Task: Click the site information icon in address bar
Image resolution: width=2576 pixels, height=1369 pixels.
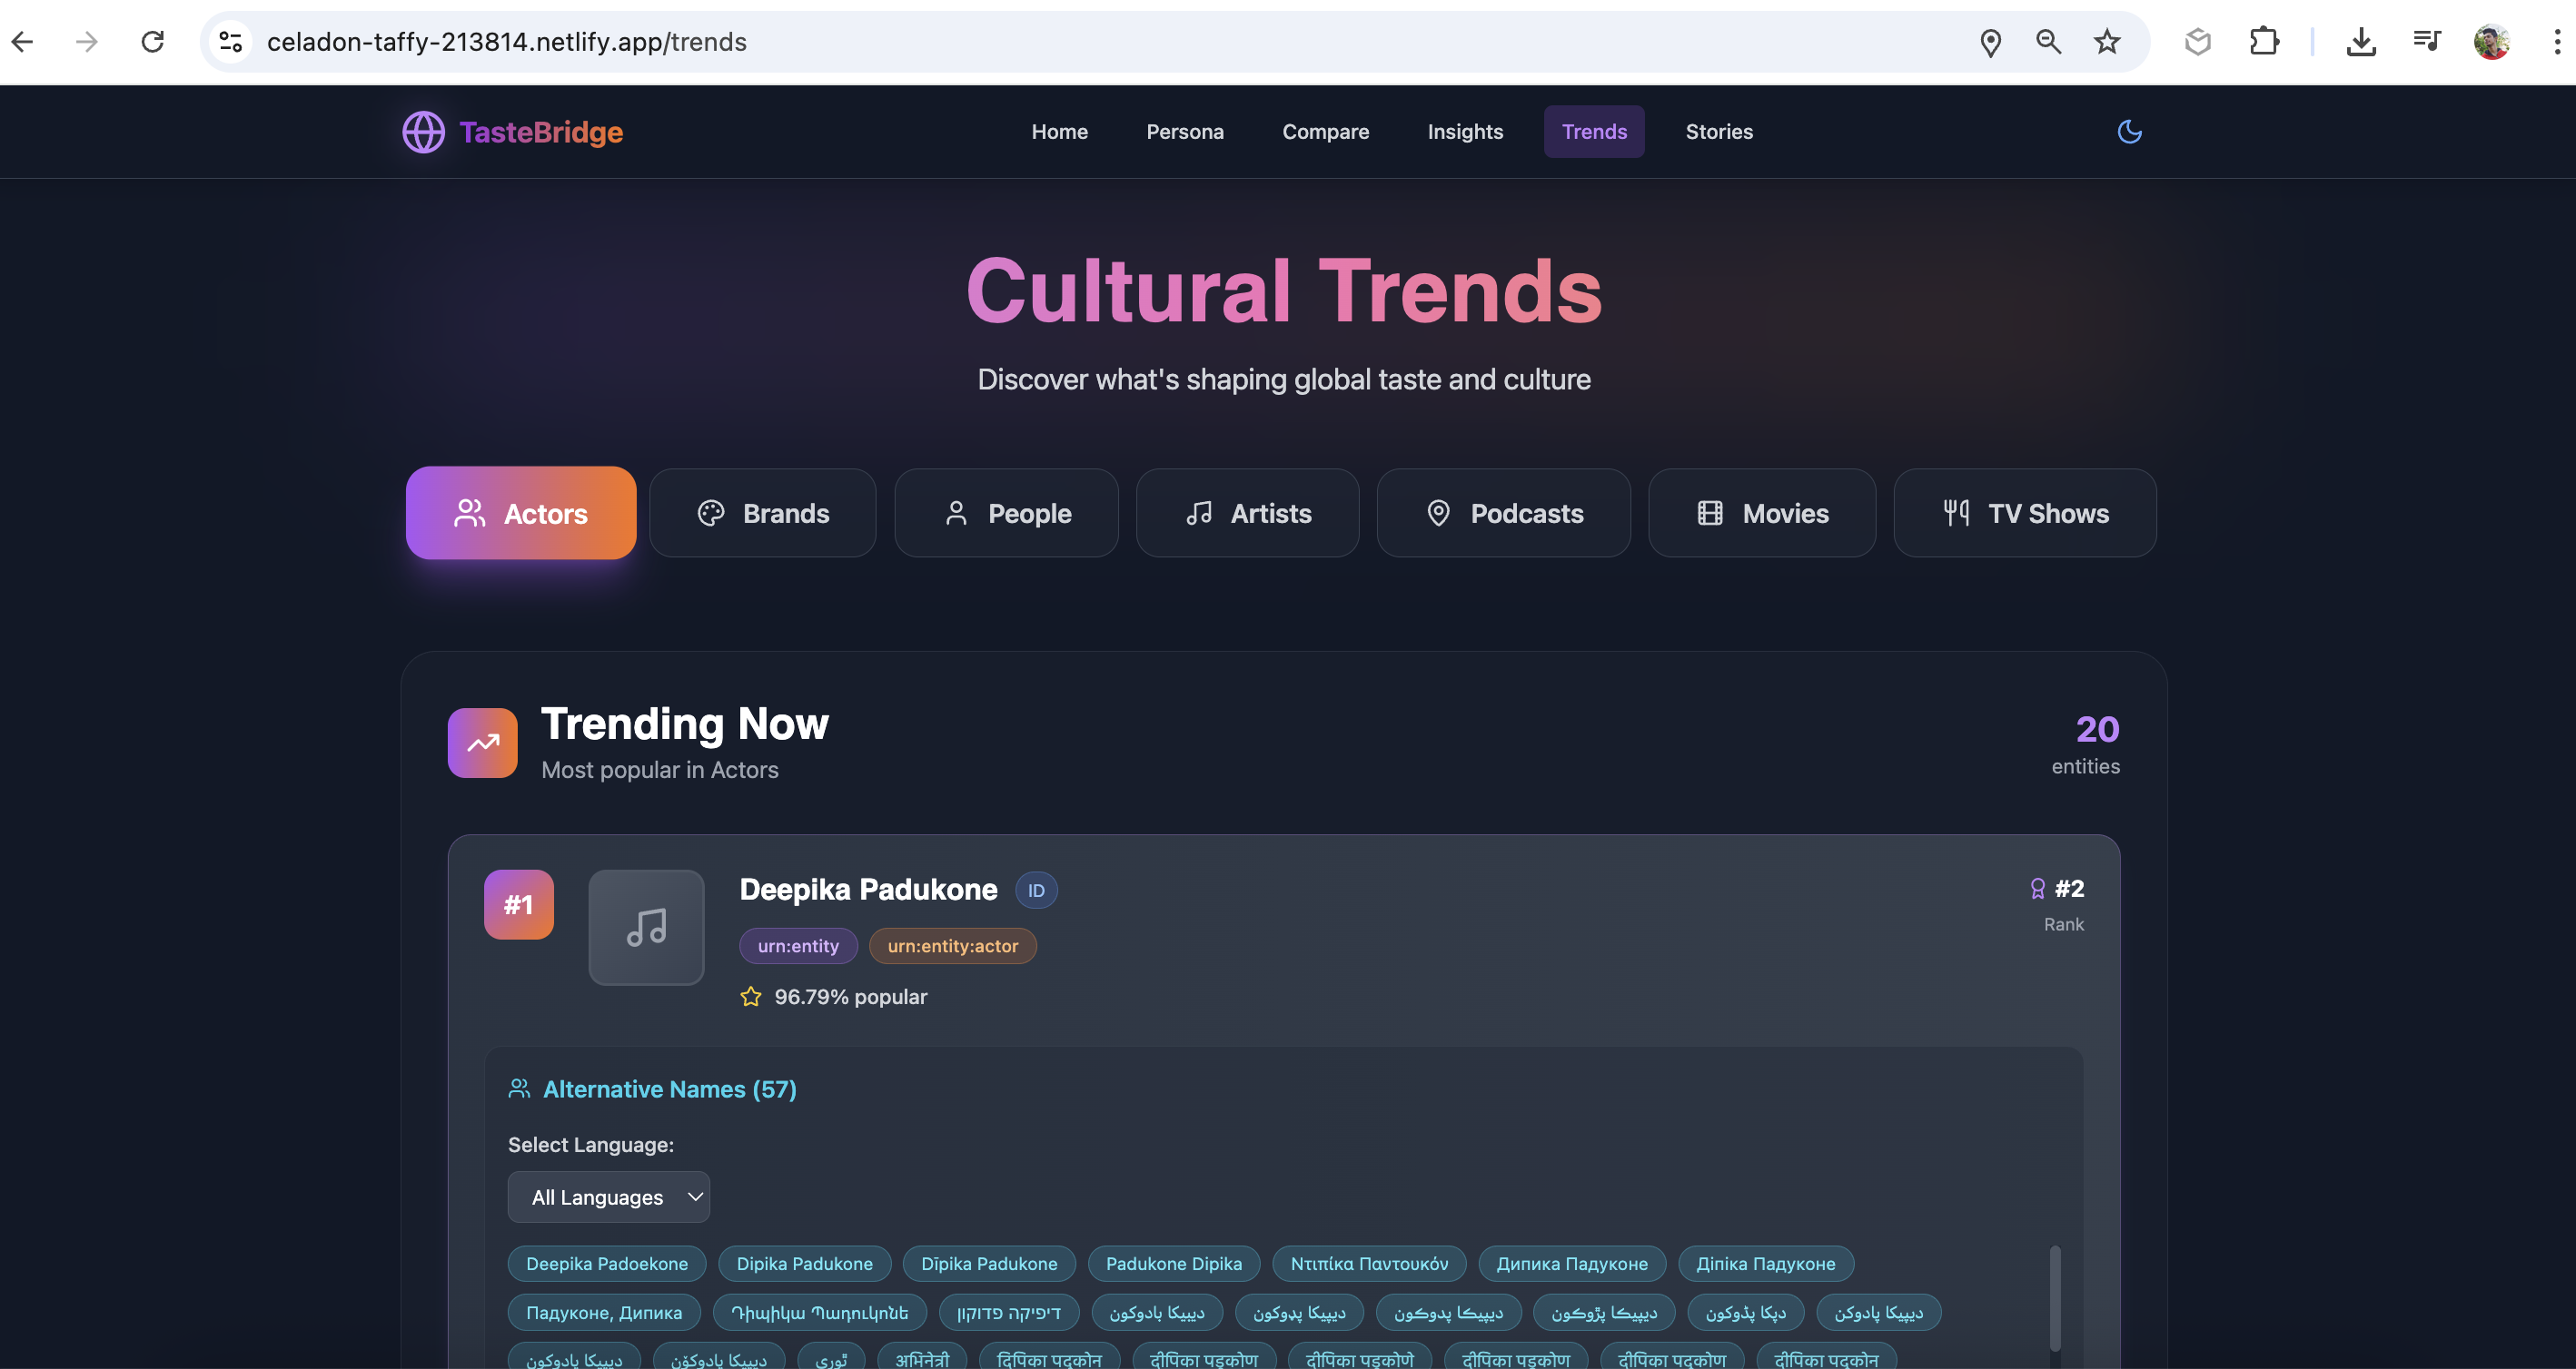Action: click(231, 42)
